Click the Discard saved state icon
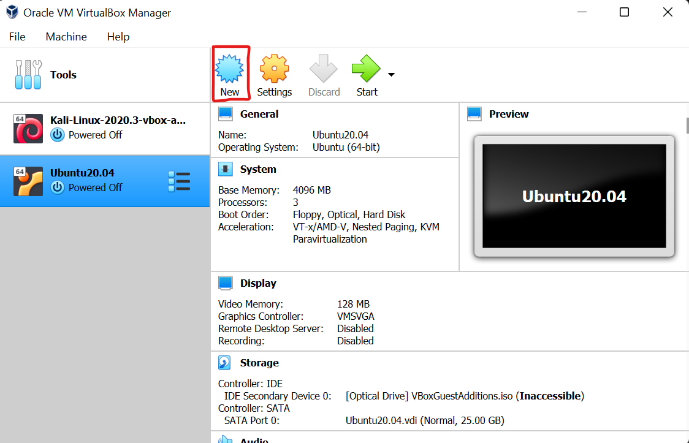 pos(324,69)
